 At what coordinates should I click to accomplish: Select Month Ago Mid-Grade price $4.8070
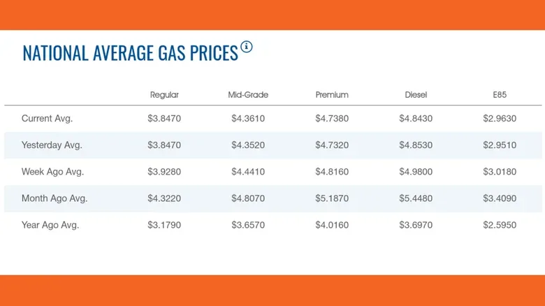[248, 198]
